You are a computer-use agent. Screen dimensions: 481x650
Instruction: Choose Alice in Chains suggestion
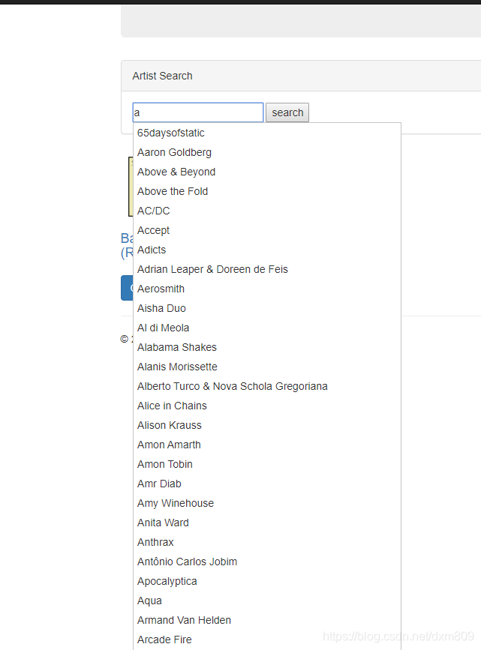pyautogui.click(x=267, y=406)
